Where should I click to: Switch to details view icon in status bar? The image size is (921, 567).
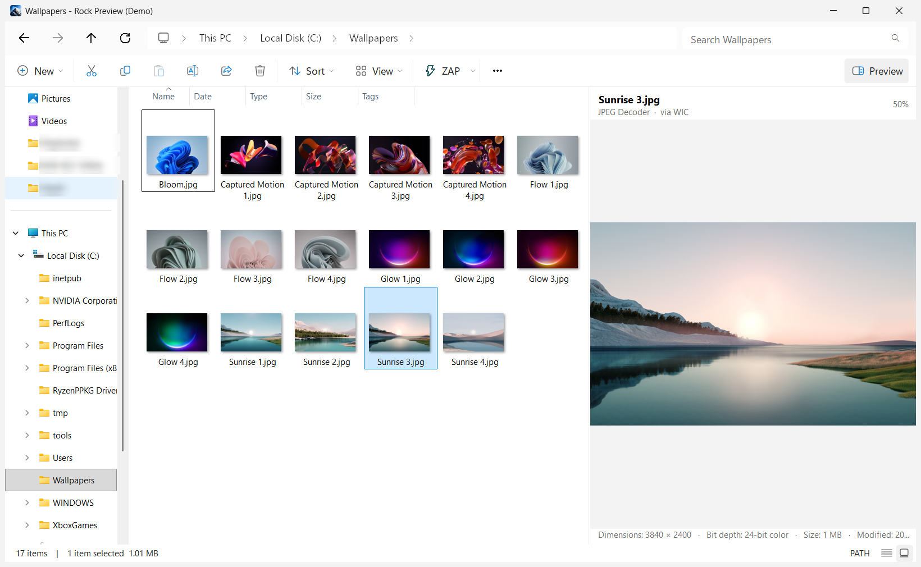tap(887, 553)
